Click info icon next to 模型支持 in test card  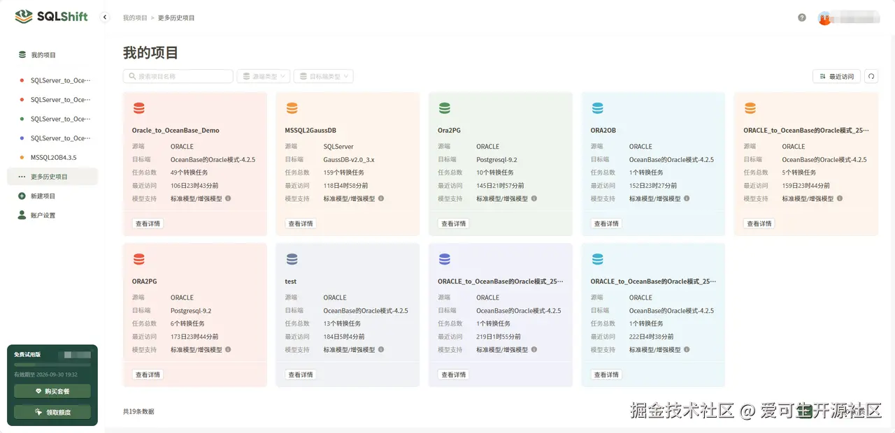[381, 349]
